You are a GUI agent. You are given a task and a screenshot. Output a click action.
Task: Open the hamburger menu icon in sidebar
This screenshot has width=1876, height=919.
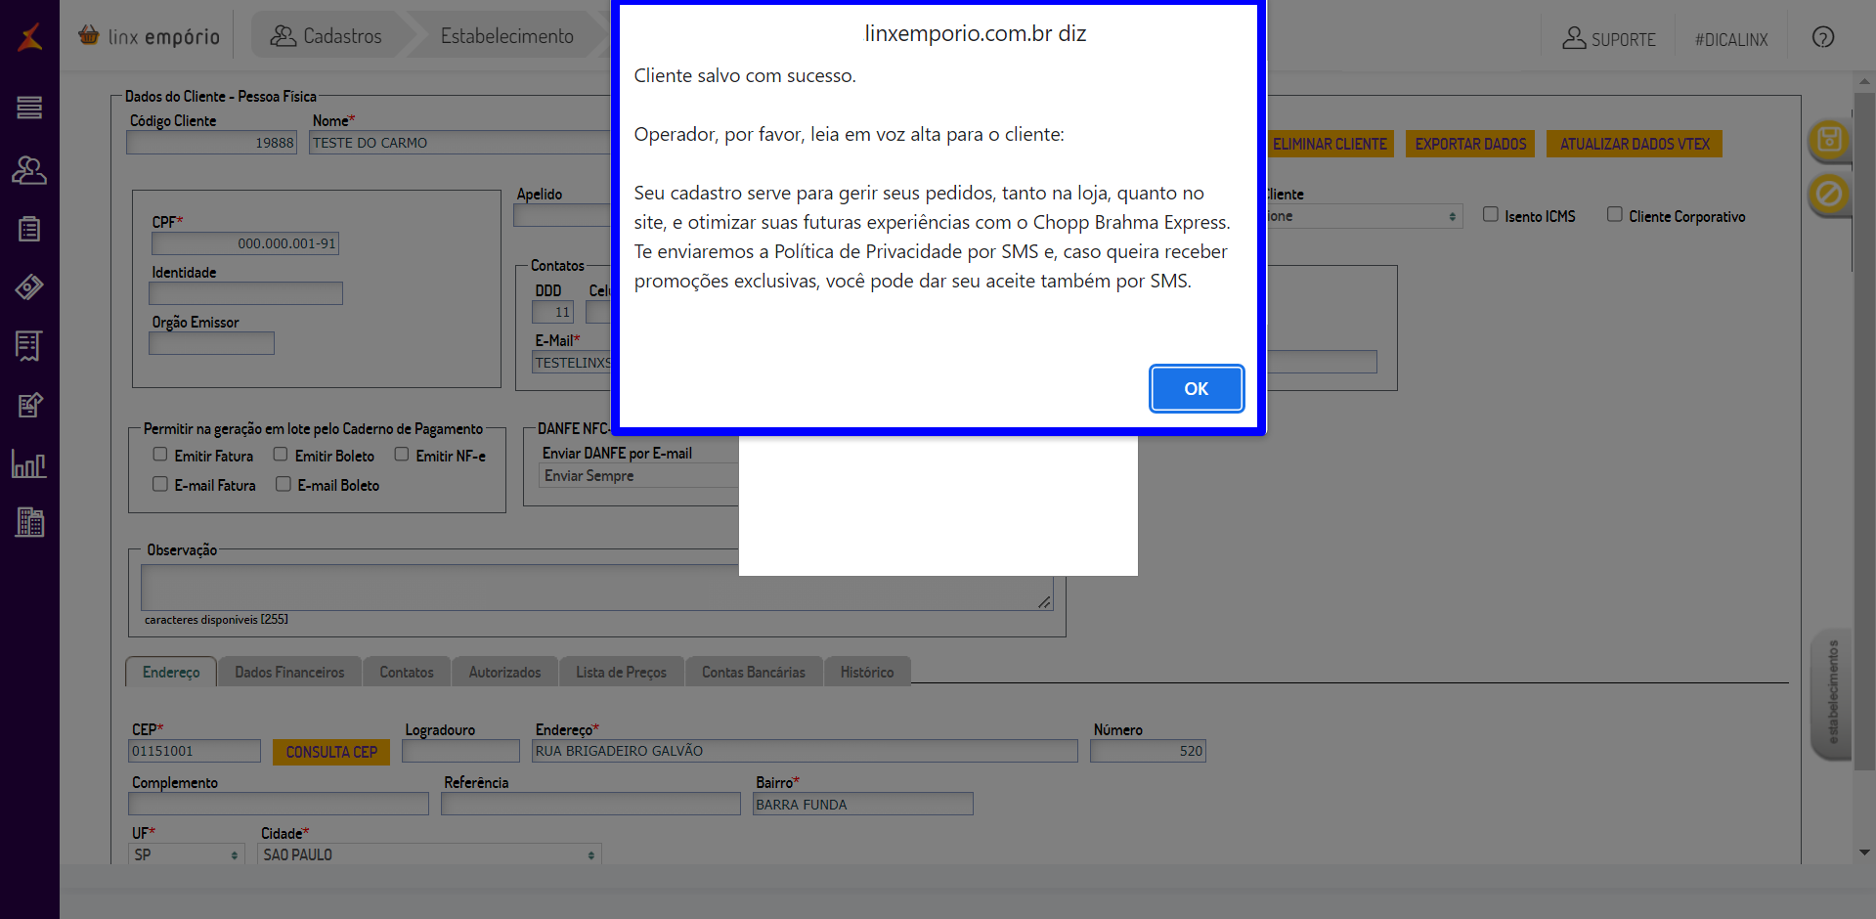(29, 108)
